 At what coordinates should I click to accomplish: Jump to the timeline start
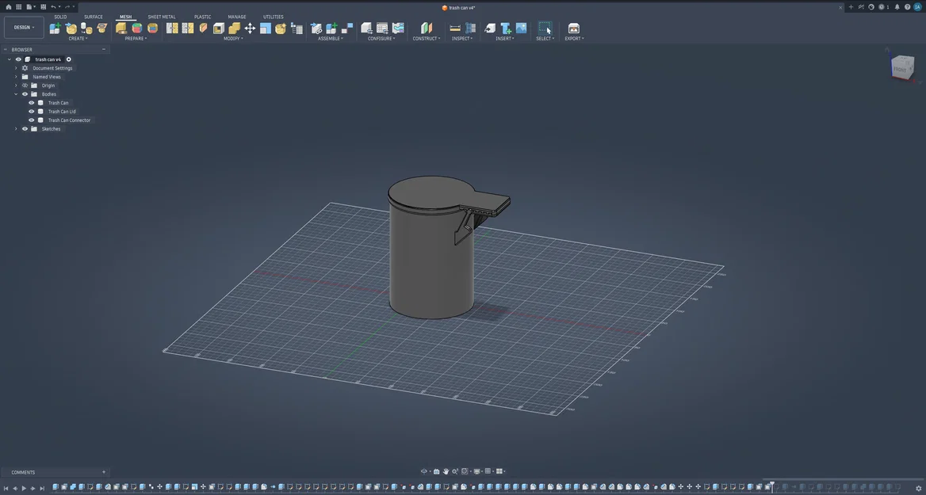6,488
